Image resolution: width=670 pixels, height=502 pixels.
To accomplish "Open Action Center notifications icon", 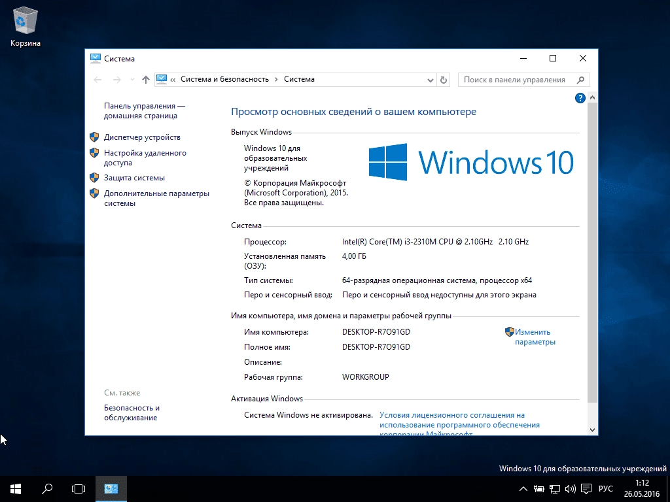I will tap(586, 489).
